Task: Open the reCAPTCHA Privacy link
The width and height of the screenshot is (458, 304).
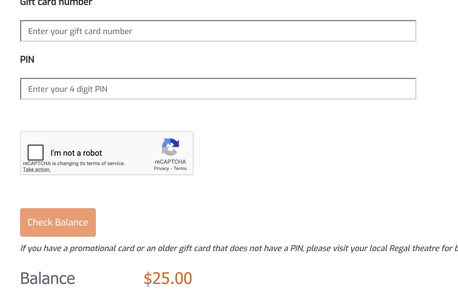Action: pos(161,169)
